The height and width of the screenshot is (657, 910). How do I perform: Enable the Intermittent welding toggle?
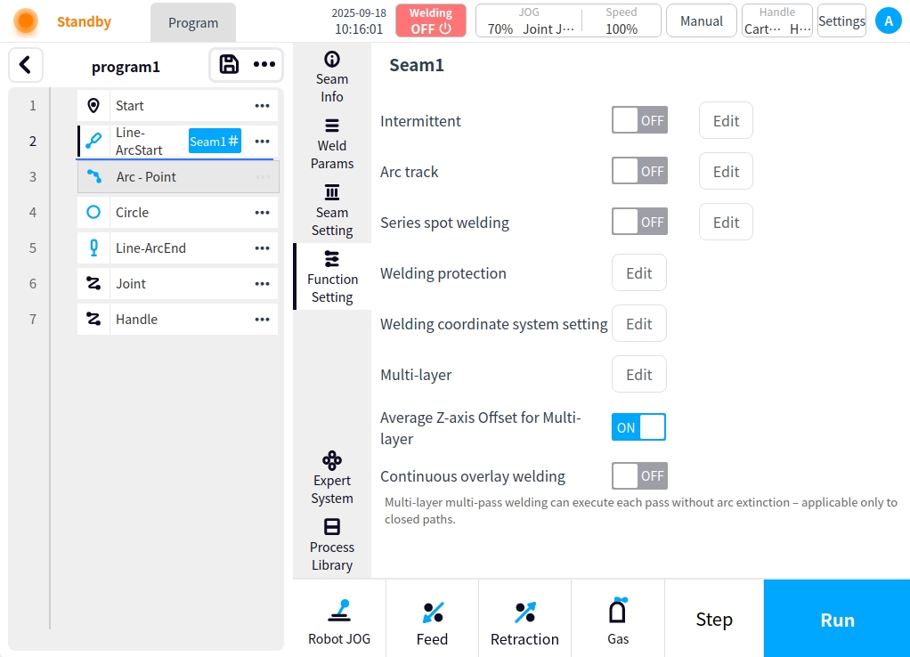click(x=639, y=120)
